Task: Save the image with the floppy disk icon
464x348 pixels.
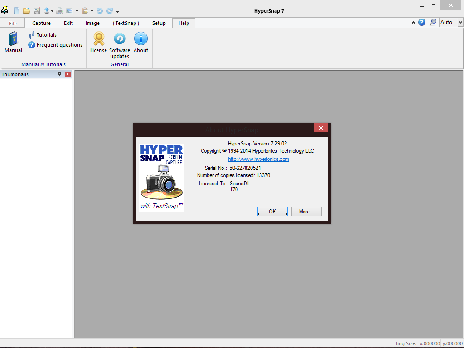Action: click(x=37, y=11)
